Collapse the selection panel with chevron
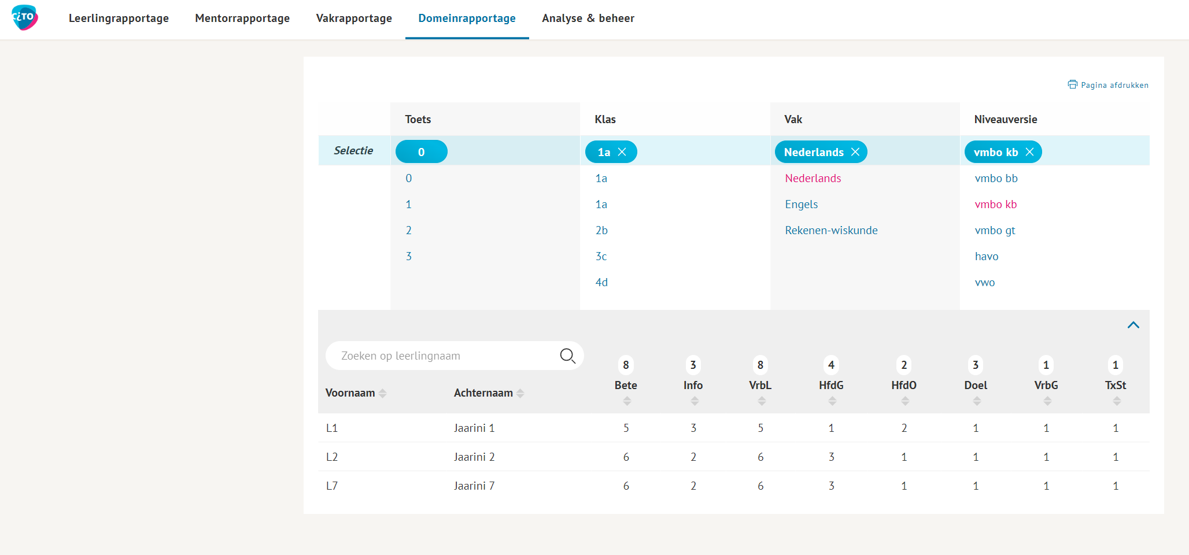Viewport: 1189px width, 555px height. (x=1133, y=325)
